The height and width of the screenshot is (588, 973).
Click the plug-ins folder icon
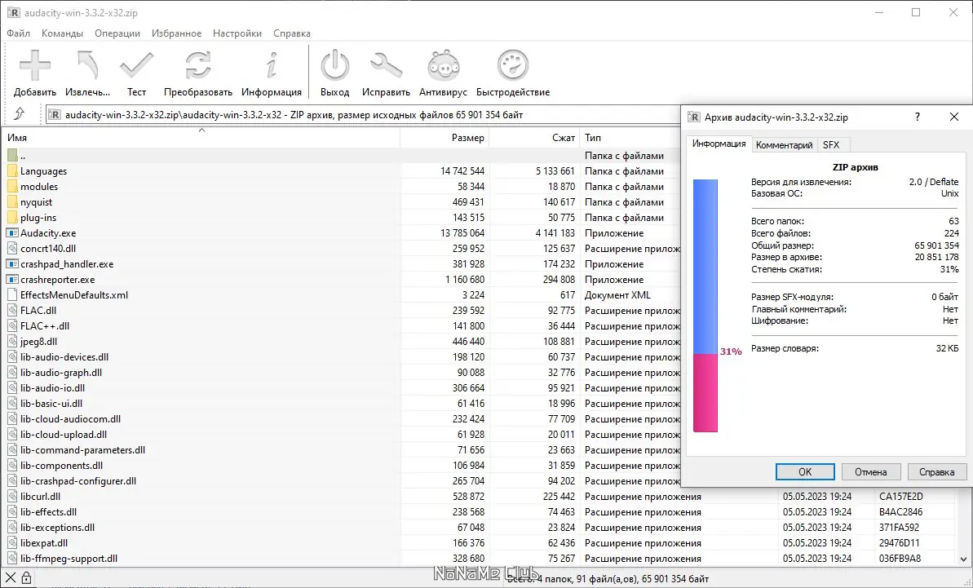(12, 218)
